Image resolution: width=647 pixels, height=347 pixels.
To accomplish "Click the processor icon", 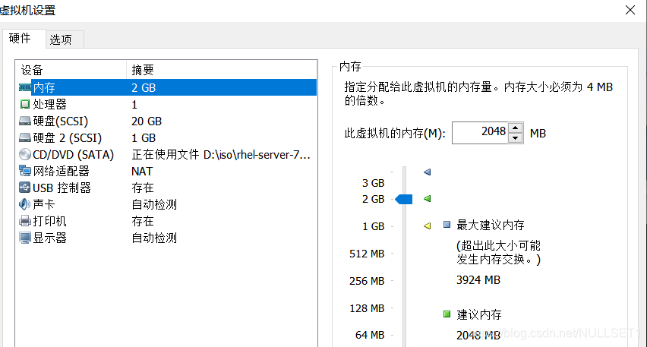I will [25, 104].
